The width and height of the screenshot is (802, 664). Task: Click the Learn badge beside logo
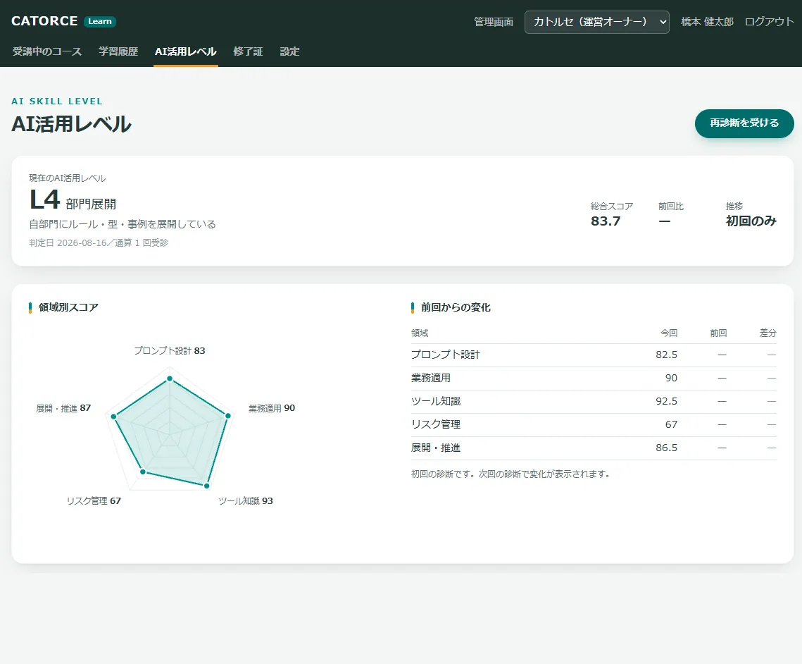[100, 22]
